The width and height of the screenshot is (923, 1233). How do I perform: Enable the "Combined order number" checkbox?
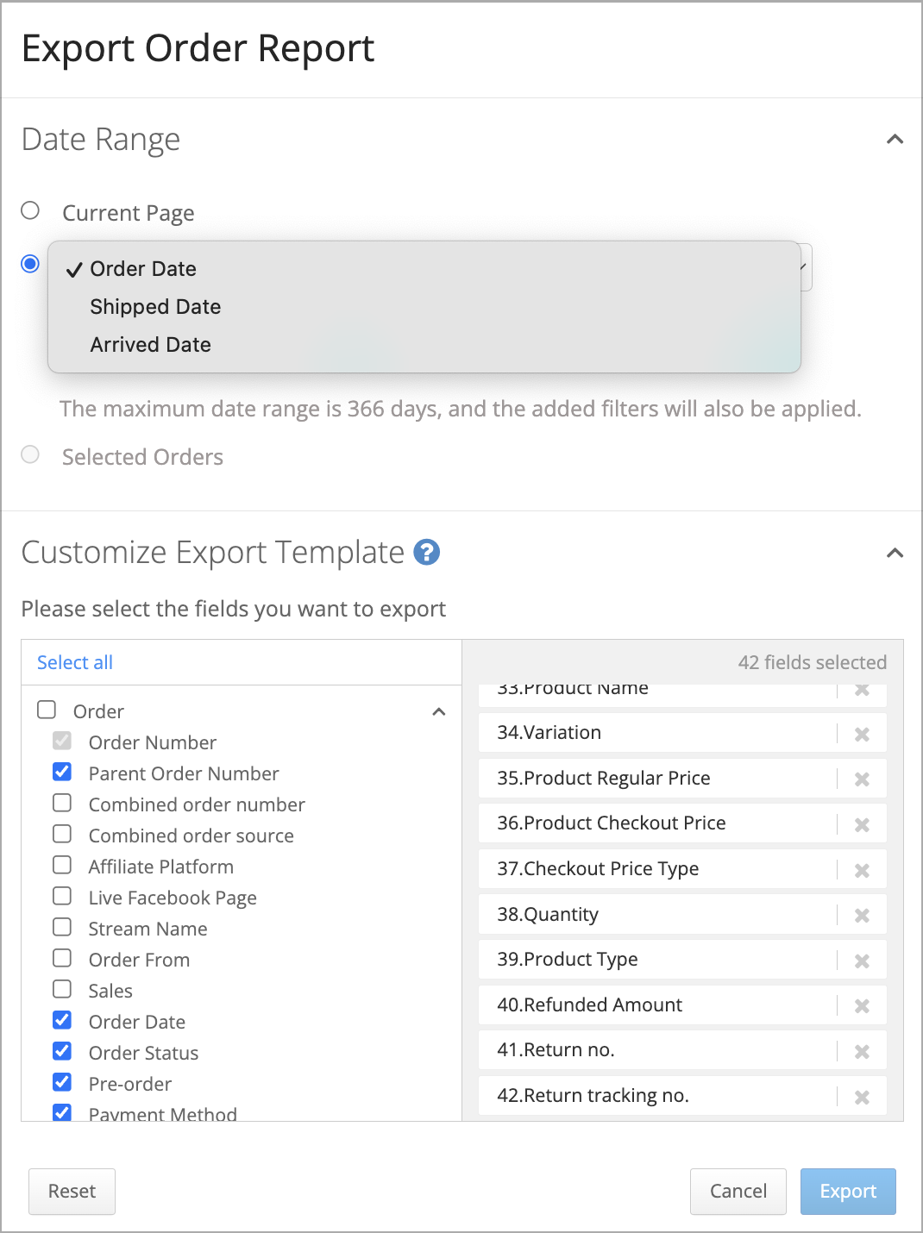(61, 802)
